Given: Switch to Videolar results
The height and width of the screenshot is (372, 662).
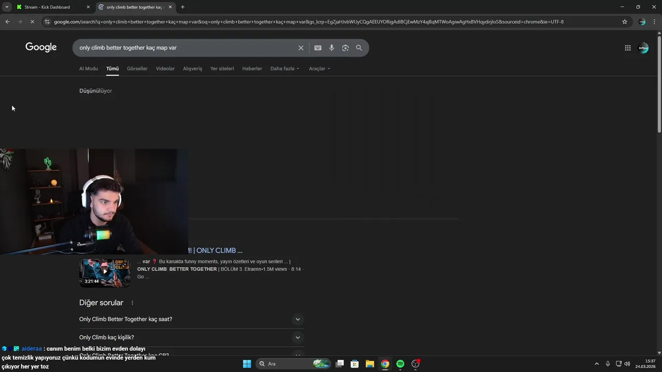Looking at the screenshot, I should (165, 69).
